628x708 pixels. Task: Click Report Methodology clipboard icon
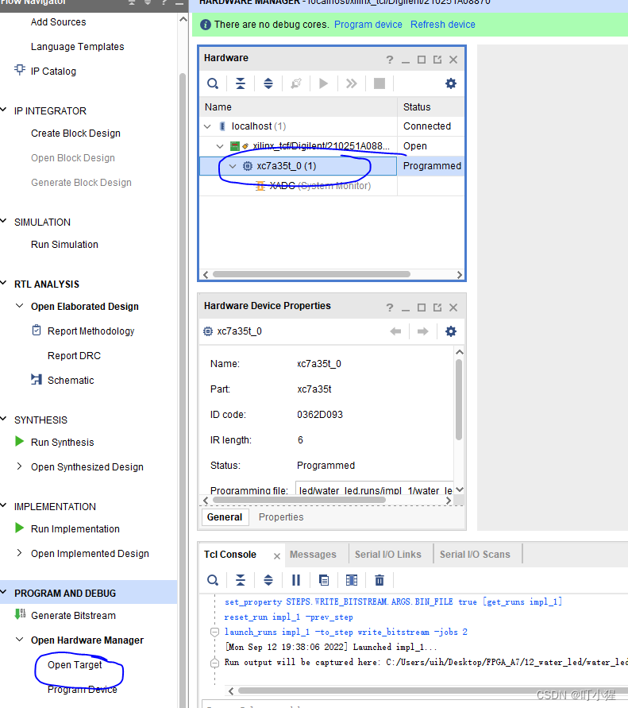(37, 330)
